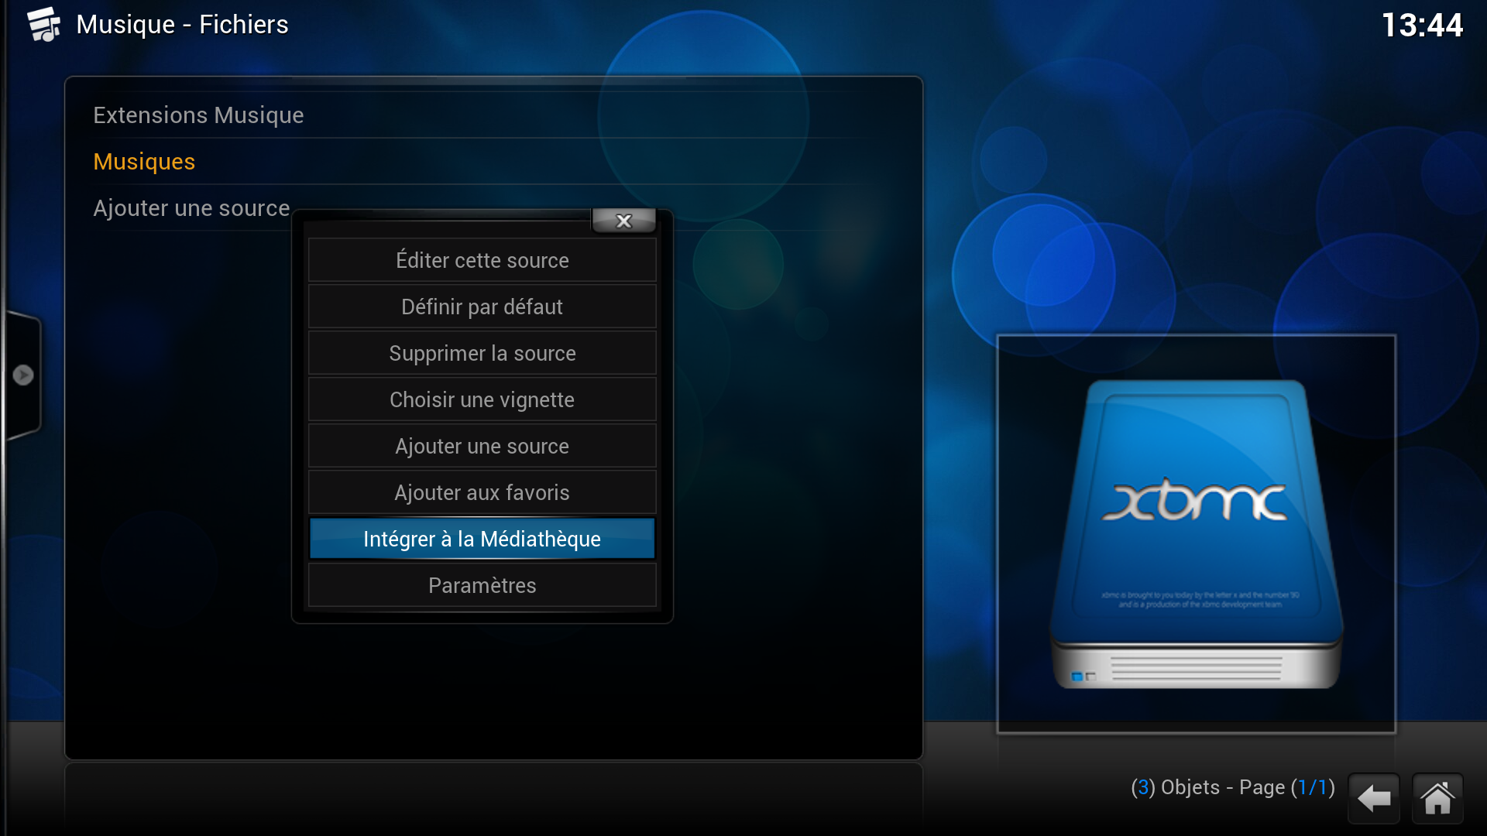The image size is (1487, 836).
Task: Open Extensions Musique list item
Action: 493,115
